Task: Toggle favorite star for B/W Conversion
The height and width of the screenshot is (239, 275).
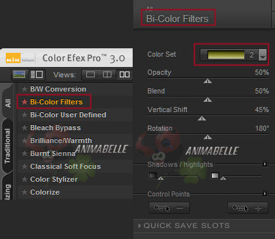Action: (x=24, y=89)
